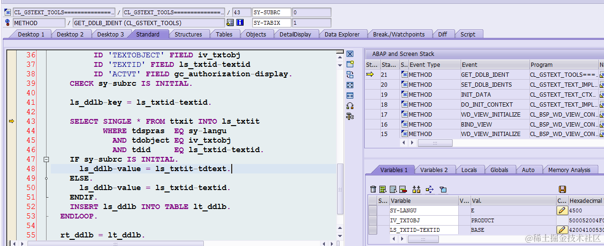
Task: Click the navigation icon for the SET_DDLB_IDENTS row
Action: (x=602, y=84)
